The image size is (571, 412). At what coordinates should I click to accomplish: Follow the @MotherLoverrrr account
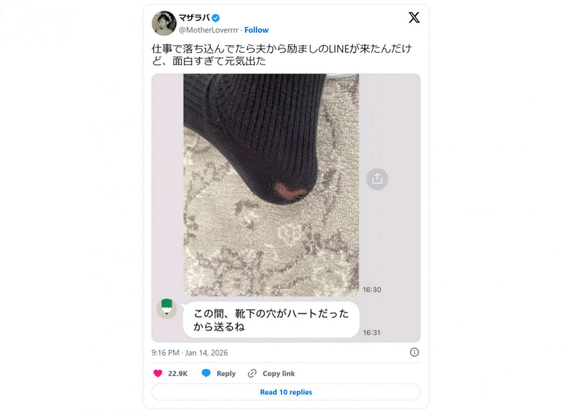pos(256,30)
